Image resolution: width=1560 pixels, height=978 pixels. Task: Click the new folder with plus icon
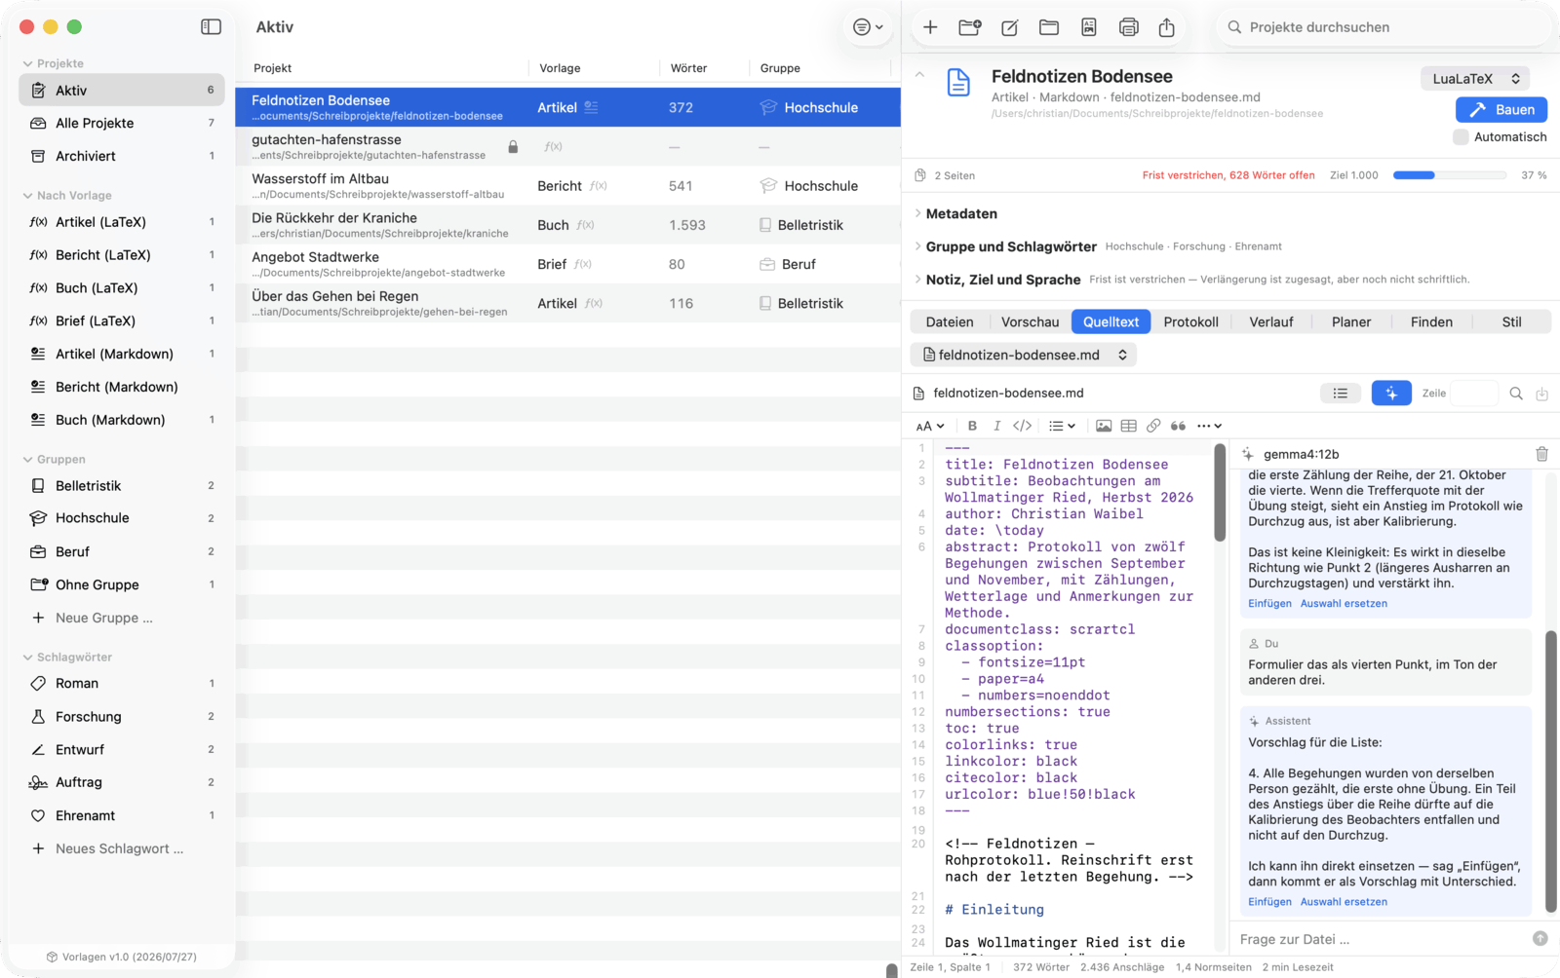coord(969,27)
